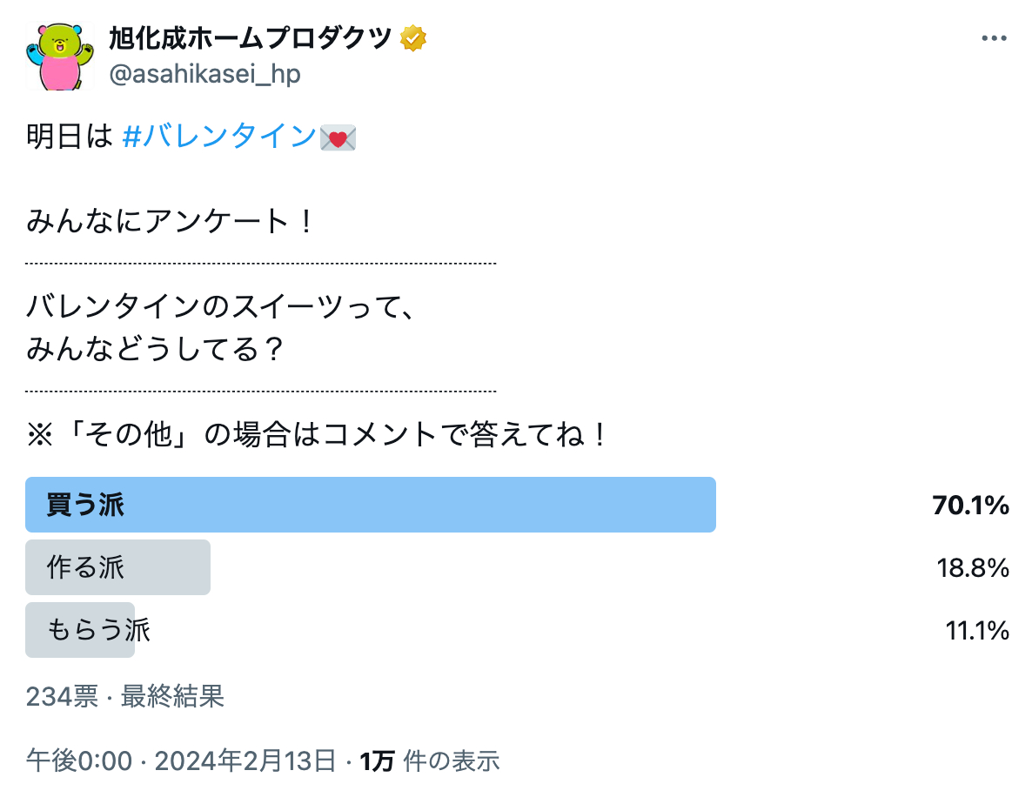This screenshot has height=804, width=1032.
Task: Select the もらう派 poll result bar
Action: [81, 630]
